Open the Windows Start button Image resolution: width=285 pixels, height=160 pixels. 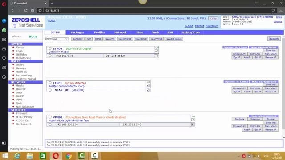click(x=5, y=156)
